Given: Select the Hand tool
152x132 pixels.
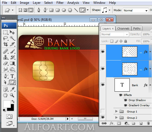Looking at the screenshot, I should pos(5,95).
